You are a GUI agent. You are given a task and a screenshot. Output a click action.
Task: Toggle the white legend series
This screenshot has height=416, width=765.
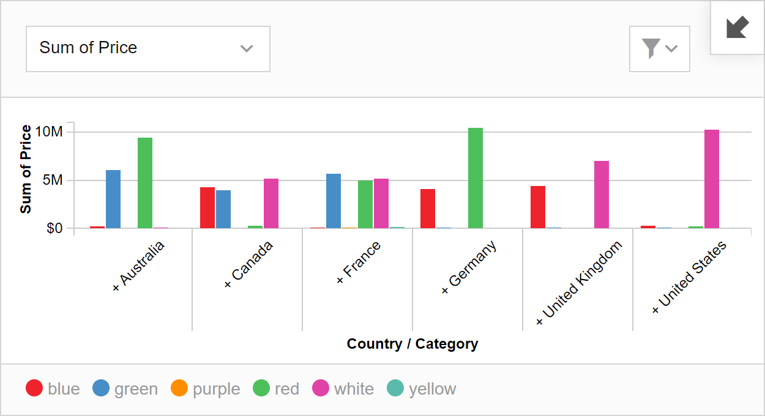343,388
